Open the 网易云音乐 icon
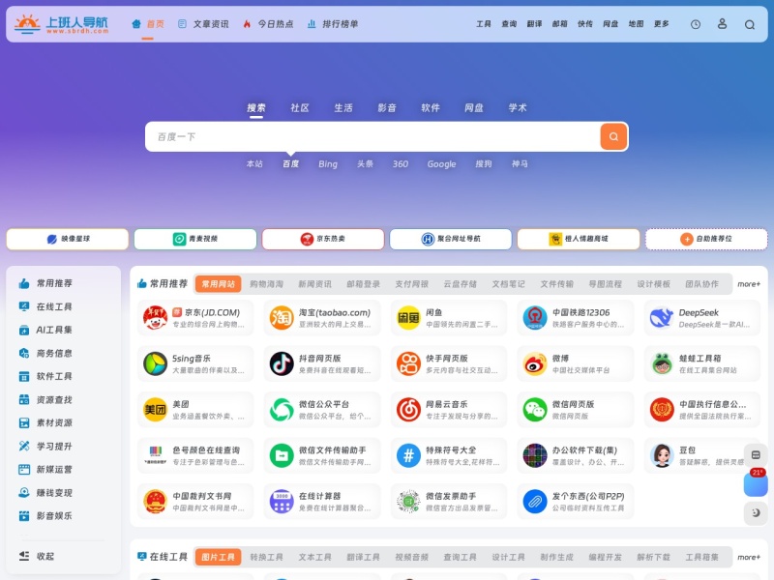Screen dimensions: 774x580 tap(408, 409)
